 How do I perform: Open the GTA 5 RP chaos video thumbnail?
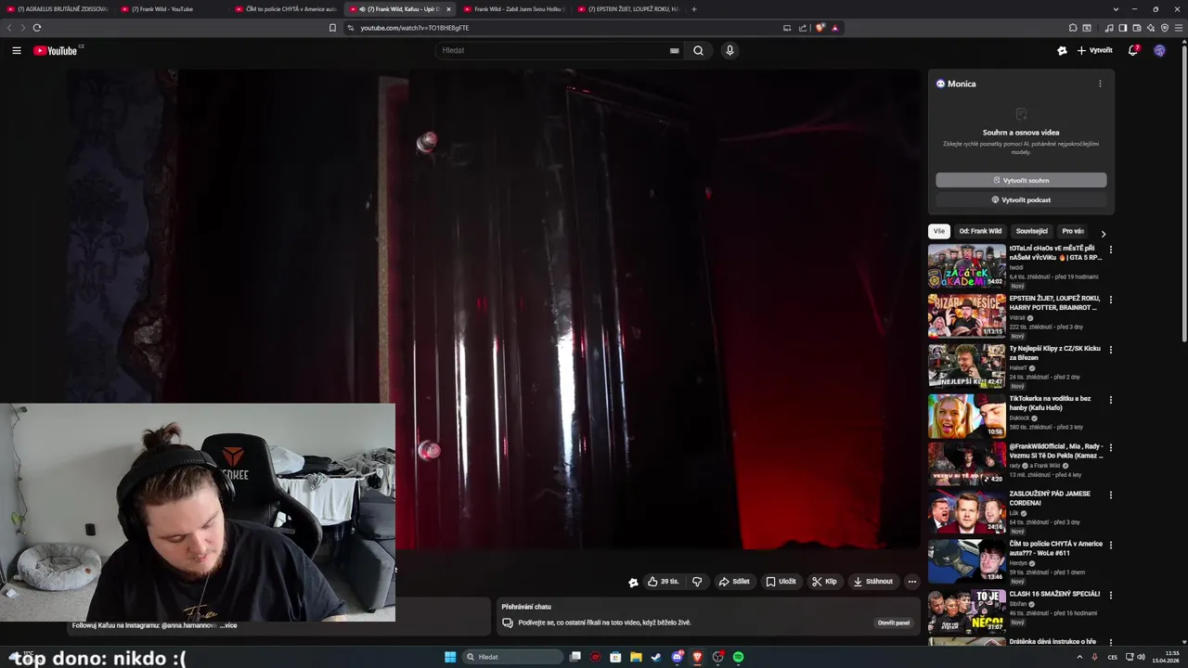[966, 265]
